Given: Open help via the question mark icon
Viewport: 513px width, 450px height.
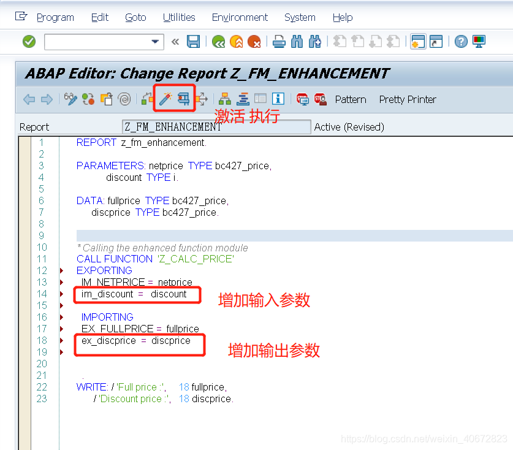Looking at the screenshot, I should (461, 42).
